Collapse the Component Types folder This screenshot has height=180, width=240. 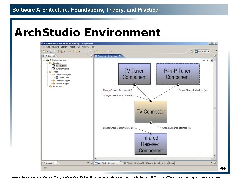click(50, 75)
